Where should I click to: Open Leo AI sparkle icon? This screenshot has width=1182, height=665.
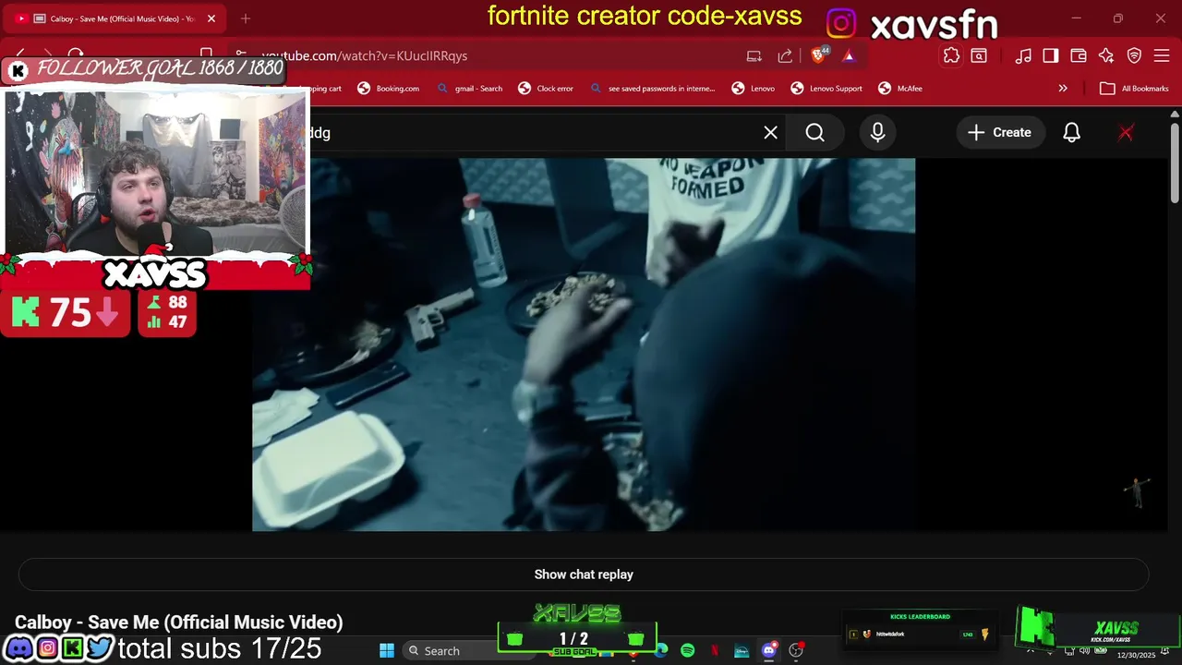[1106, 55]
